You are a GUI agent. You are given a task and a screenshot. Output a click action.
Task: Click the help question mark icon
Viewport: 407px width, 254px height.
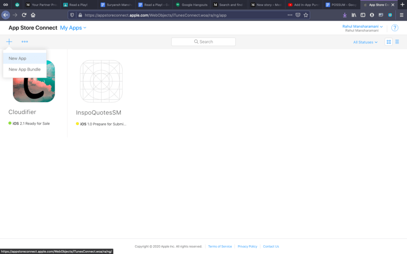point(395,28)
